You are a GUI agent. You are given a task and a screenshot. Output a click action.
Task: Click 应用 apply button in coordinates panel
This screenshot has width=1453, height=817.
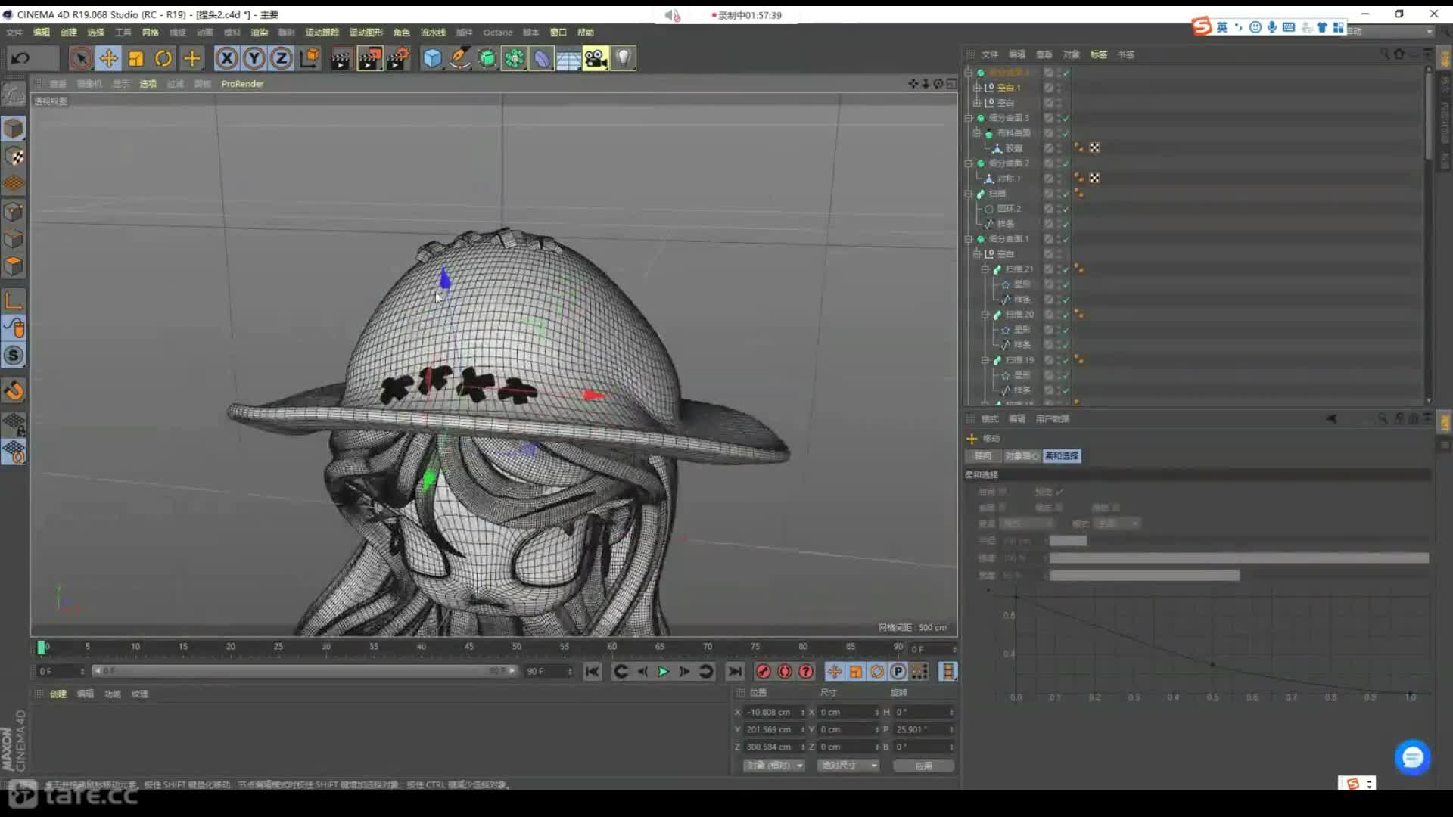click(923, 766)
